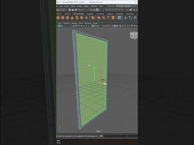Image resolution: width=194 pixels, height=145 pixels.
Task: Create a polygon torus from the shelf
Action: tap(77, 18)
